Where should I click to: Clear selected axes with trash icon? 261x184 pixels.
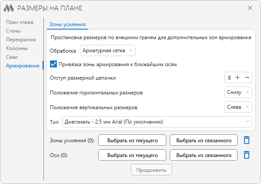click(x=247, y=155)
